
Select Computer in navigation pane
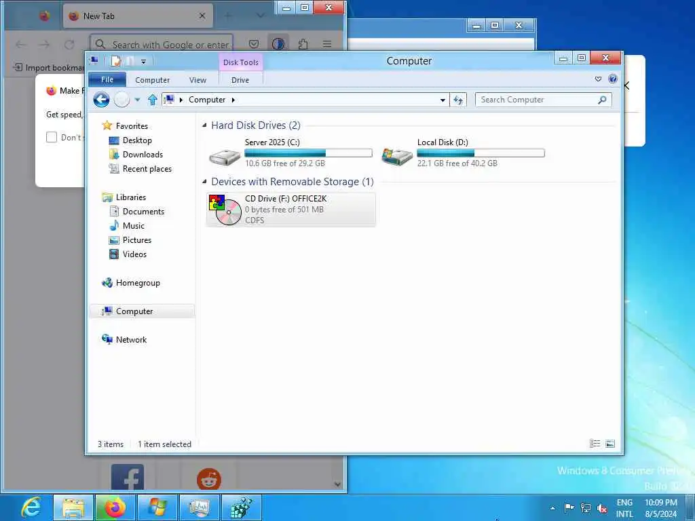pos(142,311)
